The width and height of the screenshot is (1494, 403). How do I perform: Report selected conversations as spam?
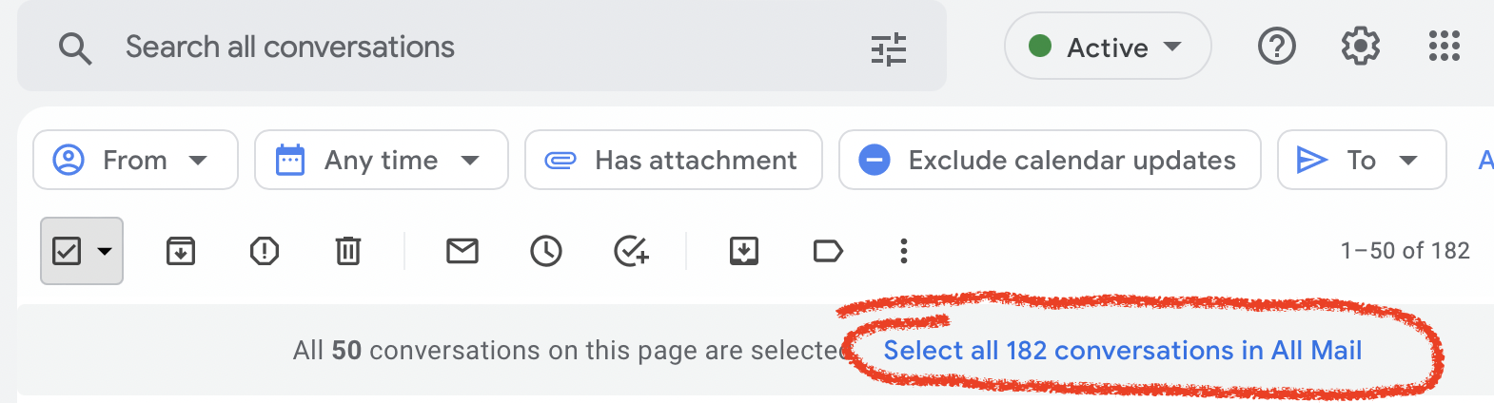(265, 251)
